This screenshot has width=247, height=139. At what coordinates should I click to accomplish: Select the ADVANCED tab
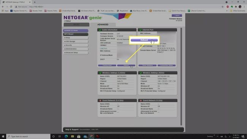pos(103,25)
